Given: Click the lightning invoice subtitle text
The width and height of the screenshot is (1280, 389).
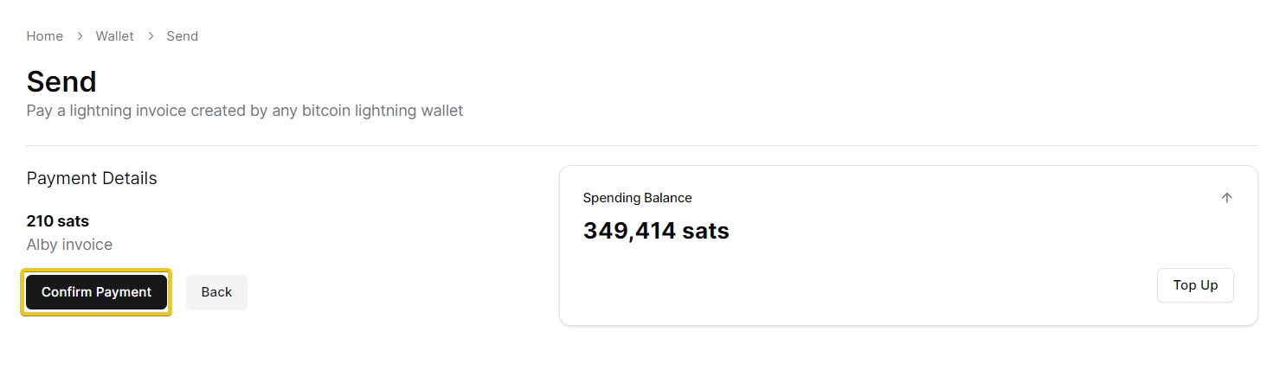Looking at the screenshot, I should point(245,111).
